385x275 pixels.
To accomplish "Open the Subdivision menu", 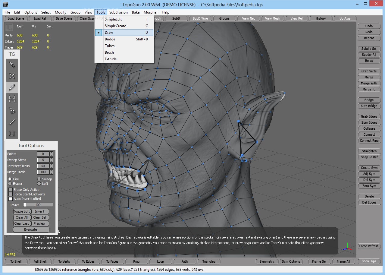I will coord(118,12).
